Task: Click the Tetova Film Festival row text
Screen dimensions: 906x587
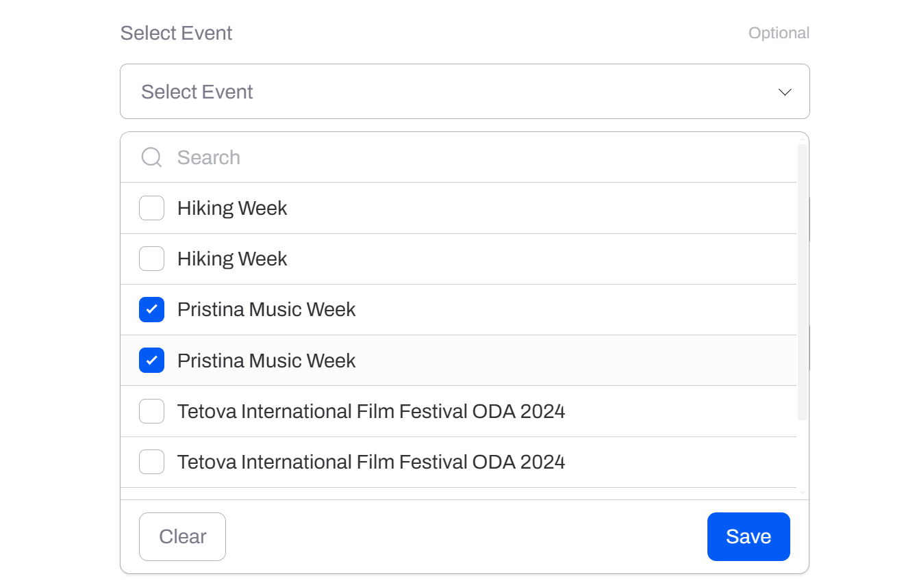Action: tap(372, 410)
